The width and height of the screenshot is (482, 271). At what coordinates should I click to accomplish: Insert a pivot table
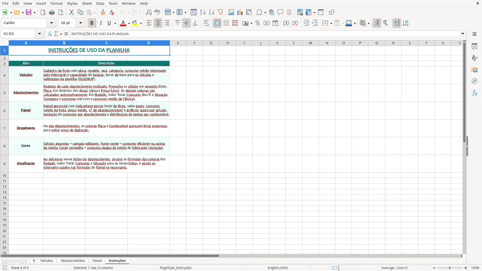click(249, 12)
